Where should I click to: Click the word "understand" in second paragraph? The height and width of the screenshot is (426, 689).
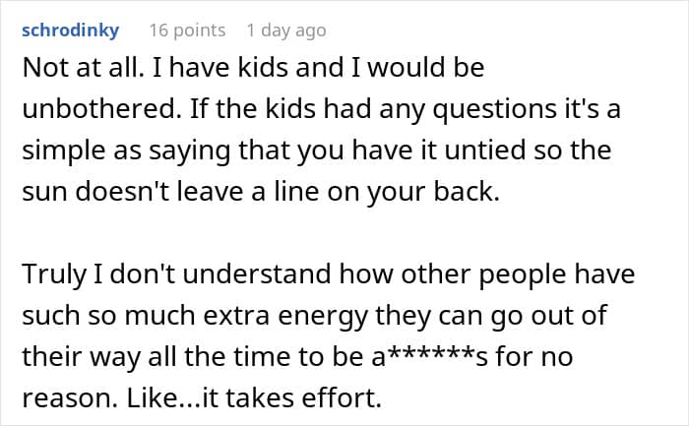point(257,274)
